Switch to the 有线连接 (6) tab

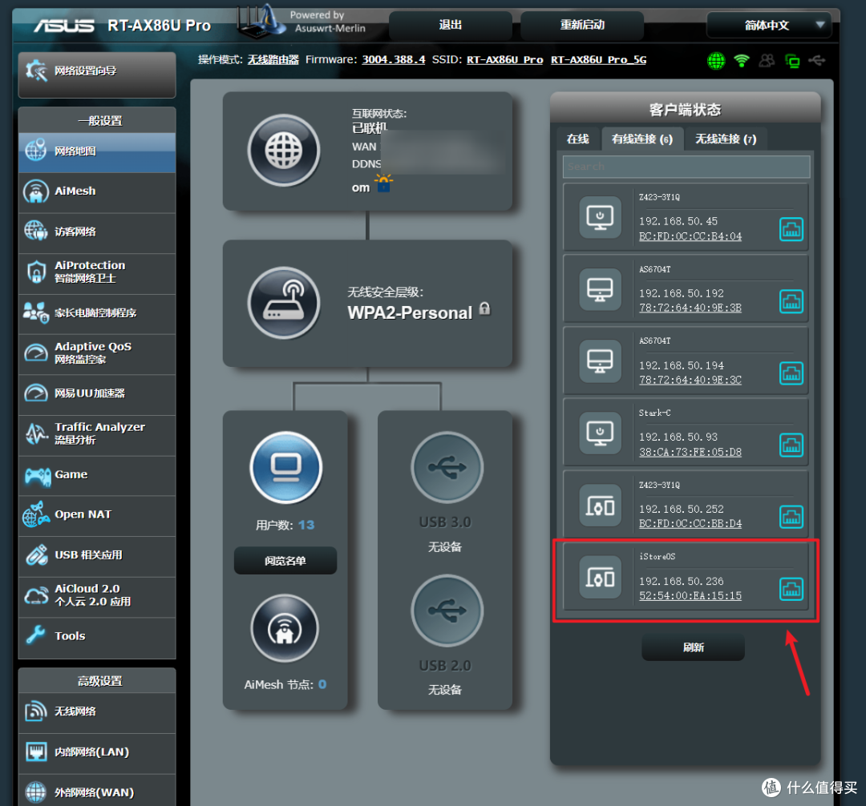click(642, 139)
